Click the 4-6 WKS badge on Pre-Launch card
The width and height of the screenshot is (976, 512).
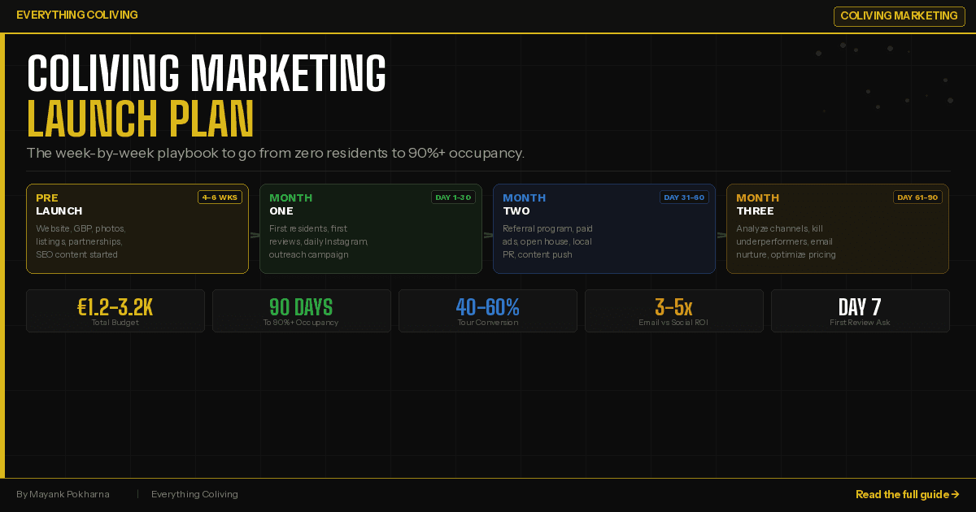220,197
